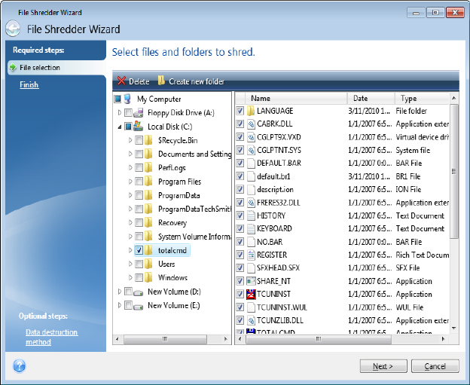Click the FRERES32.DLL file icon

tap(251, 203)
